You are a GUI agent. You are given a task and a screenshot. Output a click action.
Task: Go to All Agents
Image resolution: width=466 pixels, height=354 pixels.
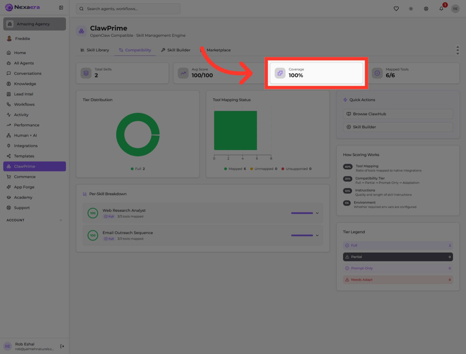click(34, 63)
